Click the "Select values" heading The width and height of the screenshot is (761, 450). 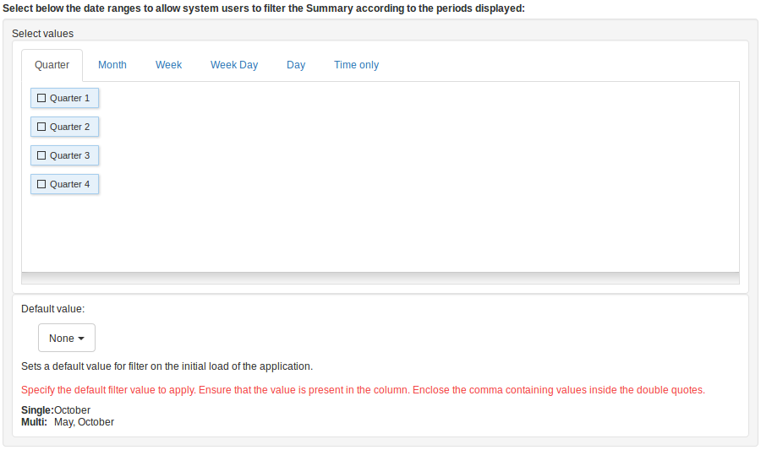[x=42, y=34]
